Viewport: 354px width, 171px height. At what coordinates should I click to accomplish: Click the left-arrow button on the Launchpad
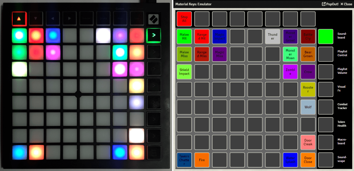click(x=53, y=19)
